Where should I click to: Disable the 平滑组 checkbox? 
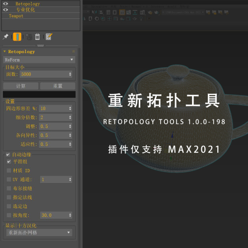click(9, 162)
